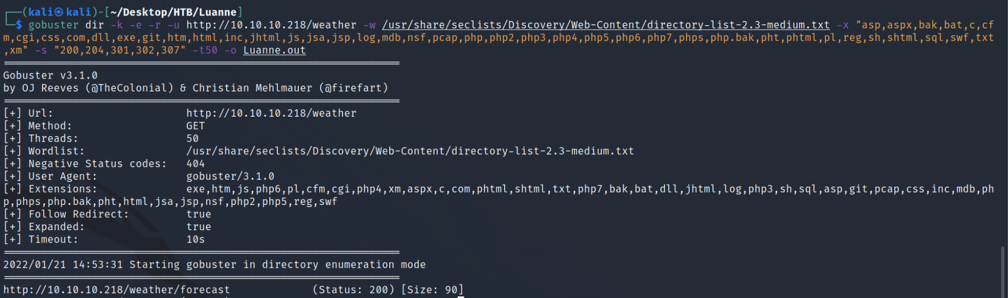Screen dimensions: 1008x298
Task: Open the underlined seclists wordlist path
Action: pos(606,25)
